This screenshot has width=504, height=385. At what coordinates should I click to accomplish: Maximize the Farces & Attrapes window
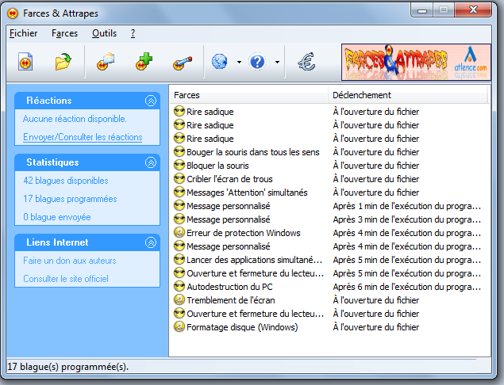[x=444, y=10]
